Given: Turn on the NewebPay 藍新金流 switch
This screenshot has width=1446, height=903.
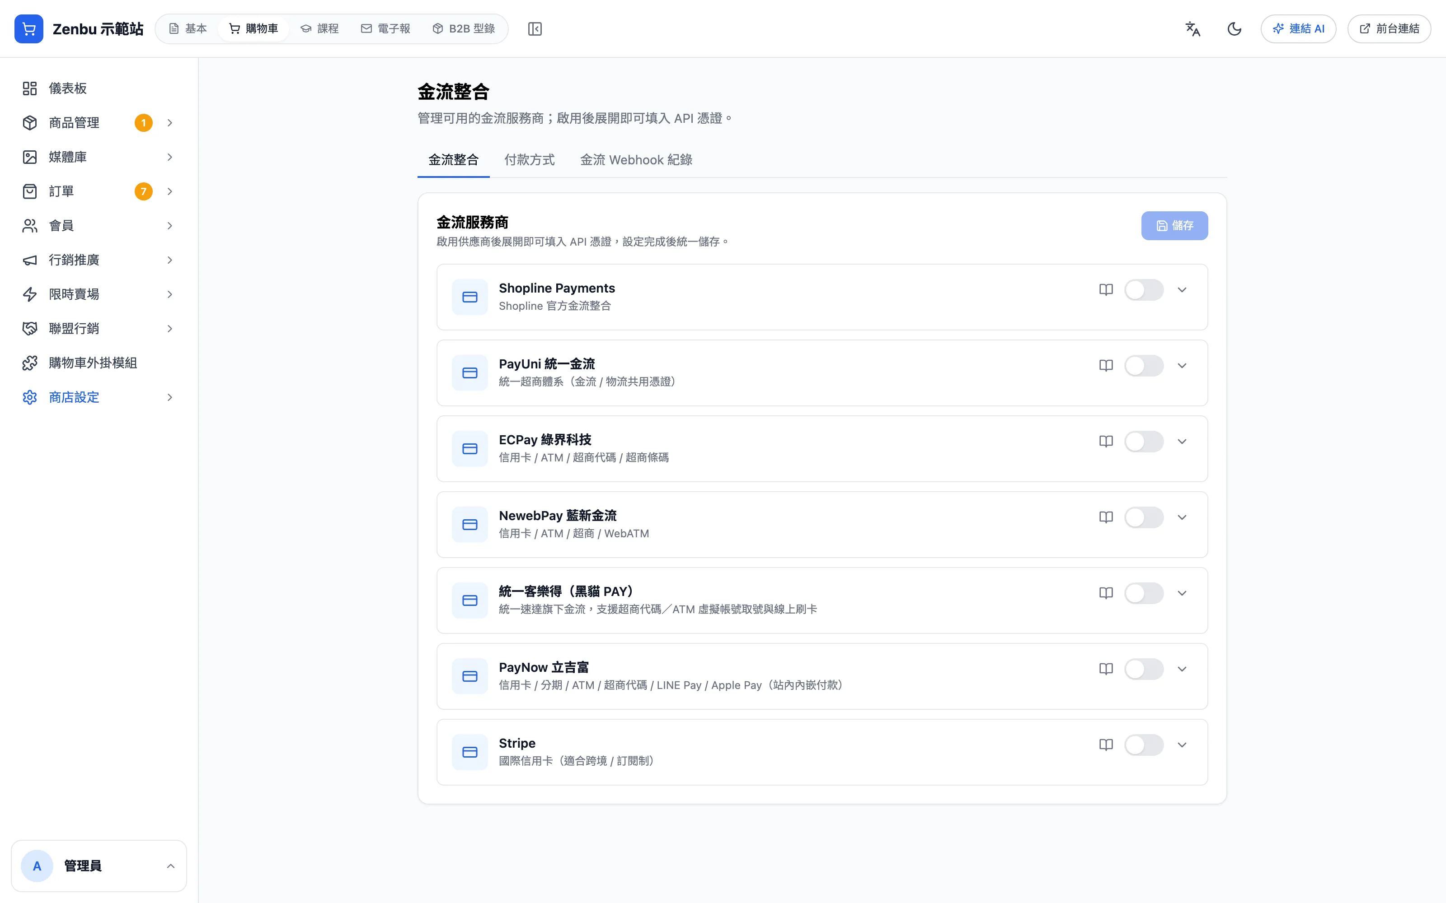Looking at the screenshot, I should point(1144,517).
